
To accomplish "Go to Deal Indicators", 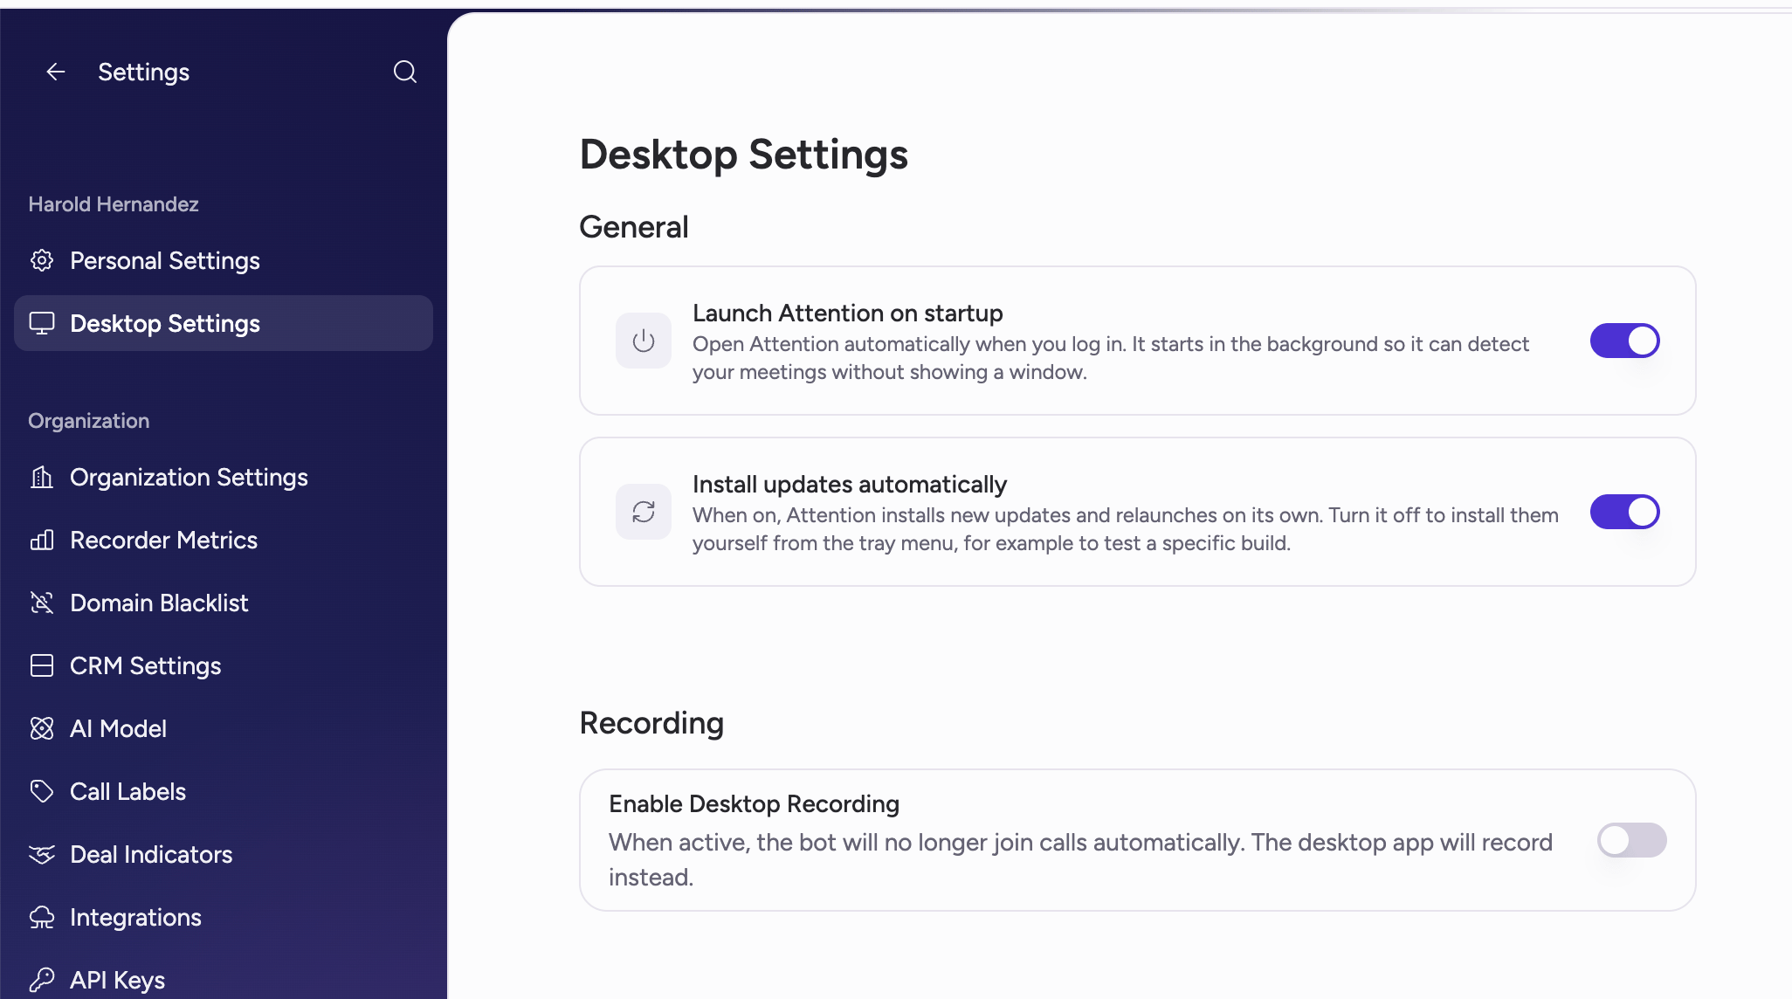I will coord(224,854).
